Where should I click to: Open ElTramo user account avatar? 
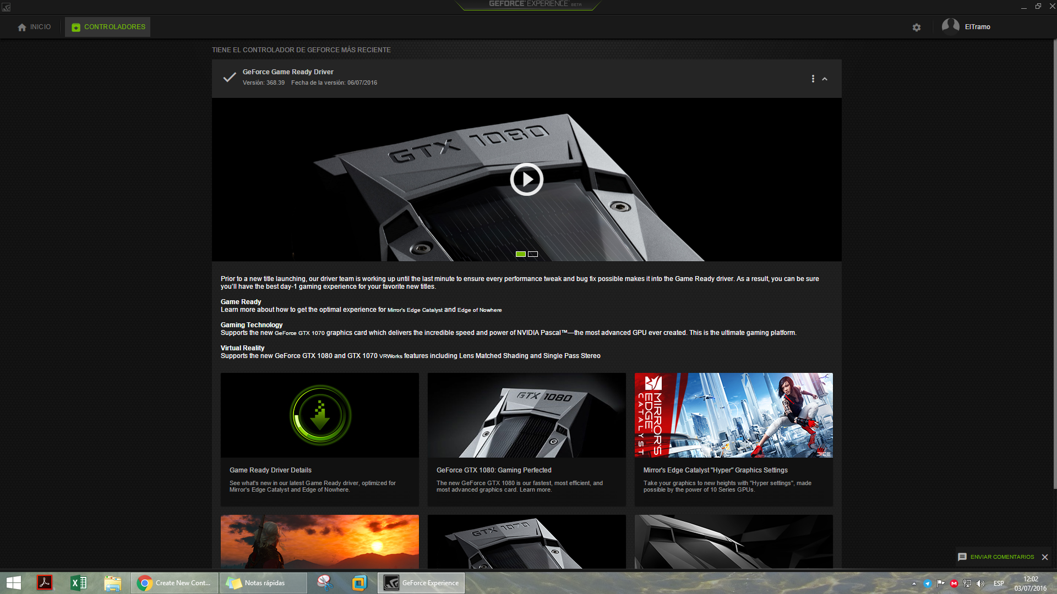coord(951,26)
